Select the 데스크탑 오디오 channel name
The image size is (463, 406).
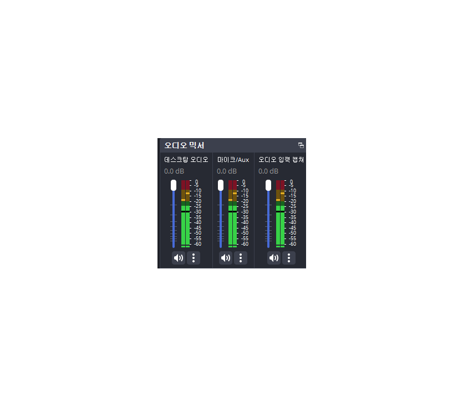click(186, 160)
